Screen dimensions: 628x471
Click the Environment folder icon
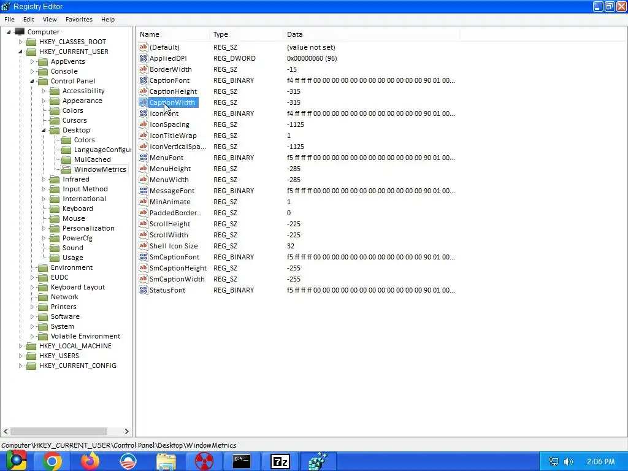click(x=43, y=267)
